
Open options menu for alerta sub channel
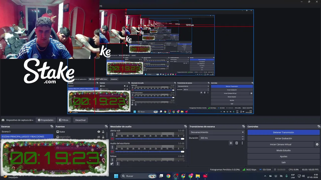pos(112,134)
